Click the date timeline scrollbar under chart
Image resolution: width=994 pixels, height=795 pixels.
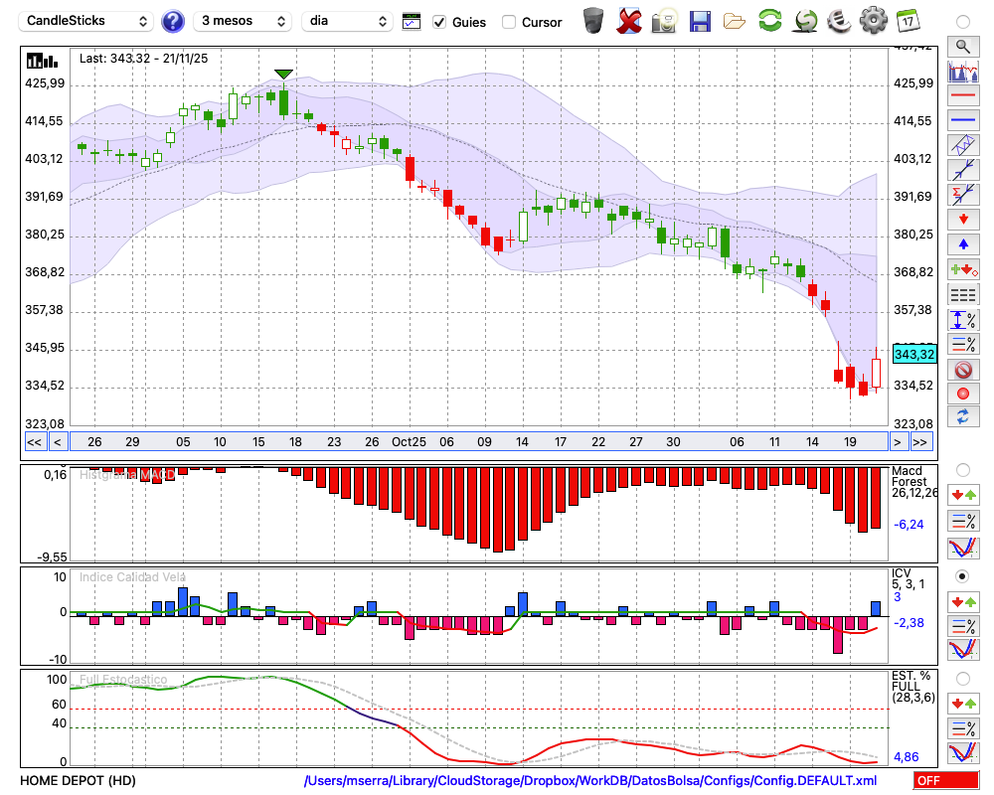click(x=477, y=441)
